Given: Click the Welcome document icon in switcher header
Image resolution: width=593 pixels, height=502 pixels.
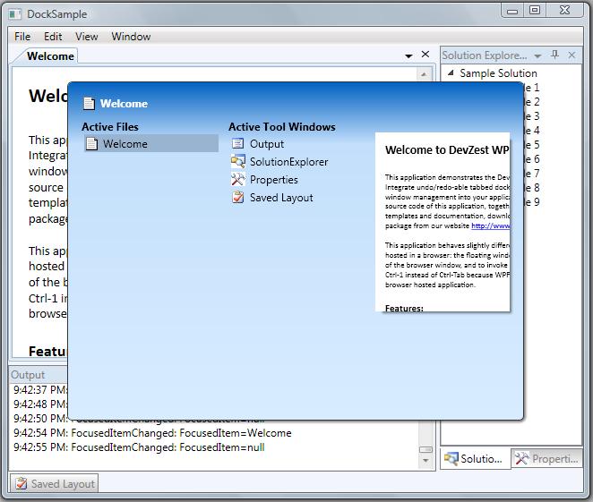Looking at the screenshot, I should pos(89,103).
